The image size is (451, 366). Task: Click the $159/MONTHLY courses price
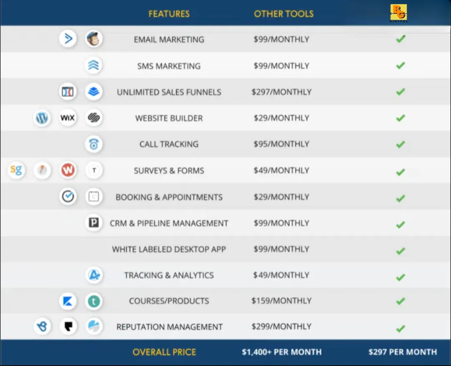281,301
